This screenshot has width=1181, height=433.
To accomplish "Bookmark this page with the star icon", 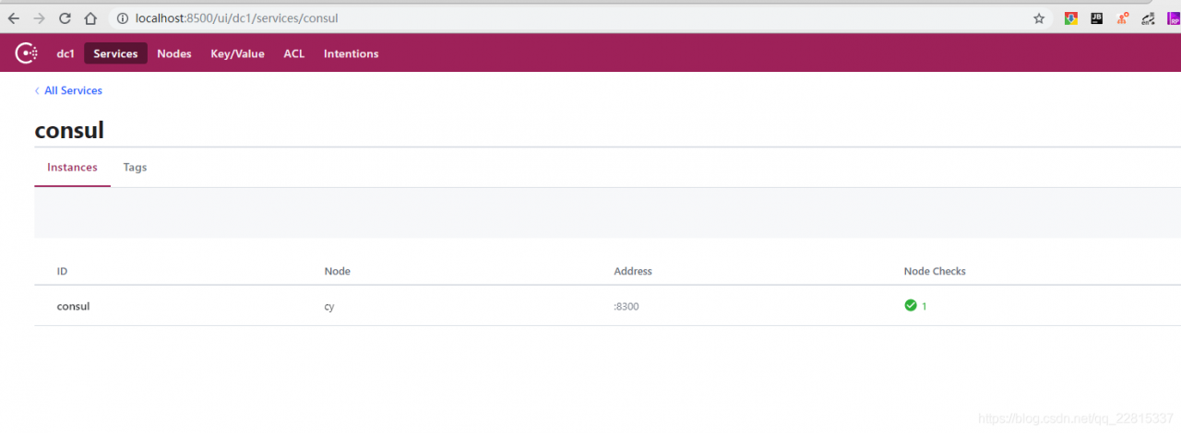I will click(x=1039, y=18).
